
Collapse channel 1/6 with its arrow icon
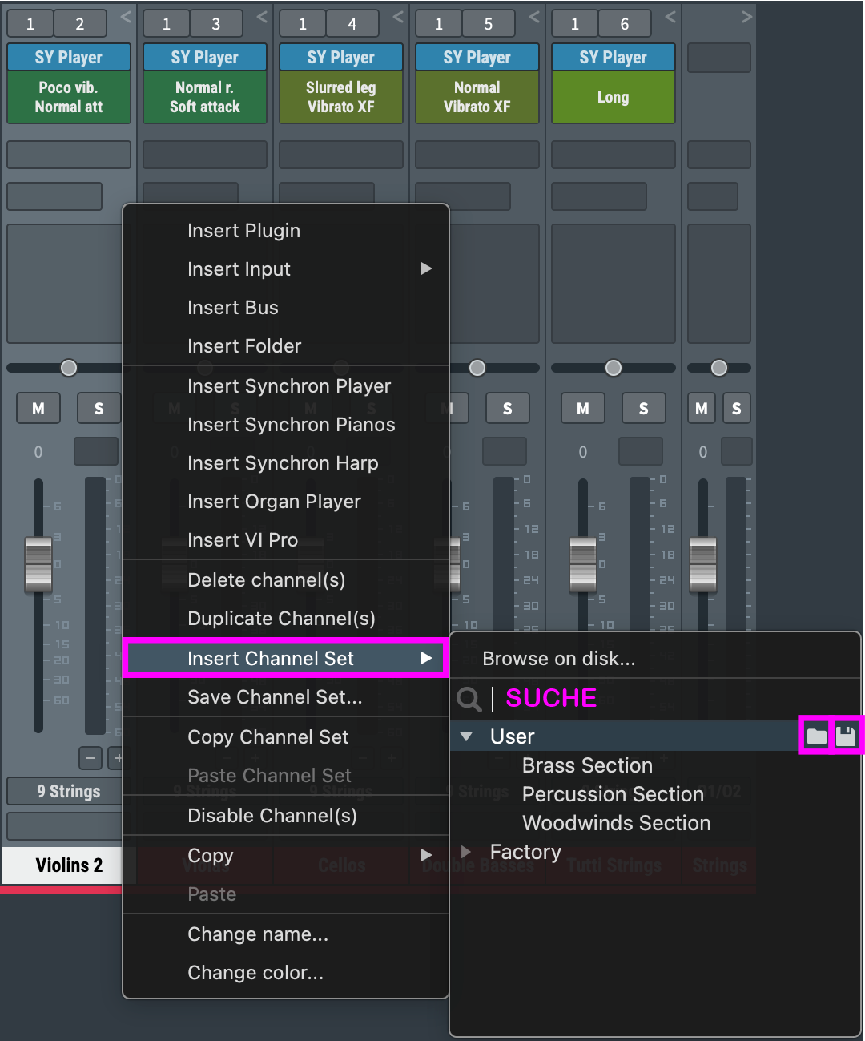point(670,17)
